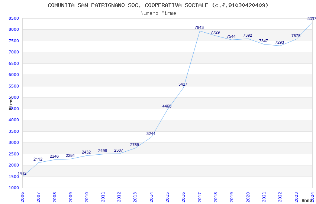Click x-axis year 2018
Viewport: 316px width, 204px height.
216,197
